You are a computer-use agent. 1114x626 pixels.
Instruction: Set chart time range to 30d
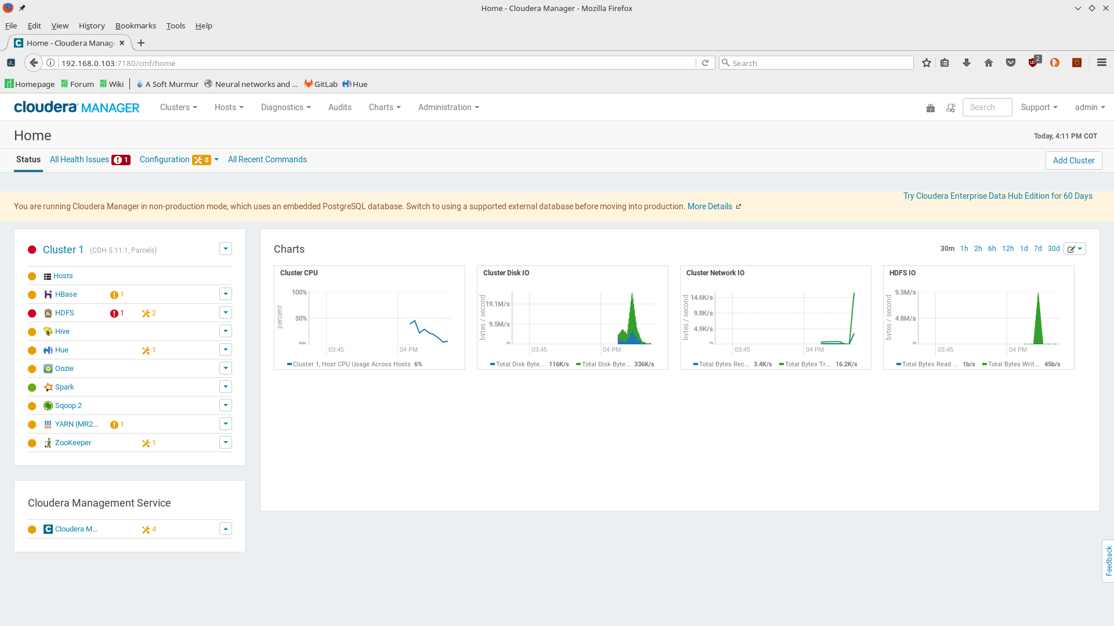pyautogui.click(x=1054, y=249)
